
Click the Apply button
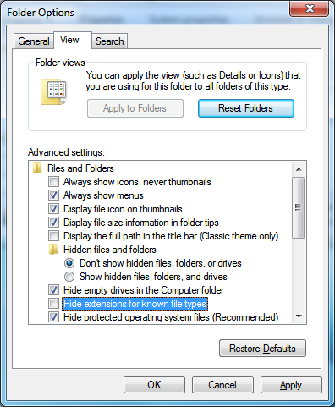291,385
